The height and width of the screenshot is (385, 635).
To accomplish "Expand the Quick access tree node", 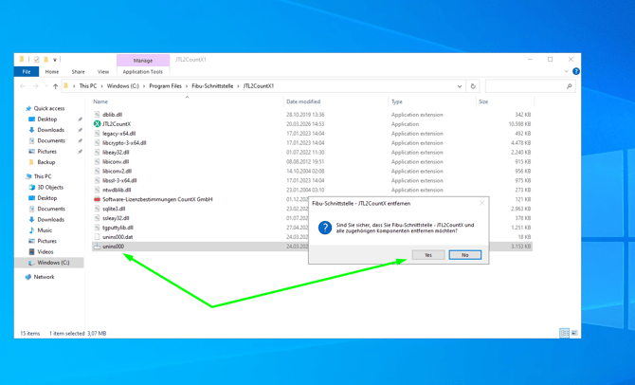I will pyautogui.click(x=21, y=109).
